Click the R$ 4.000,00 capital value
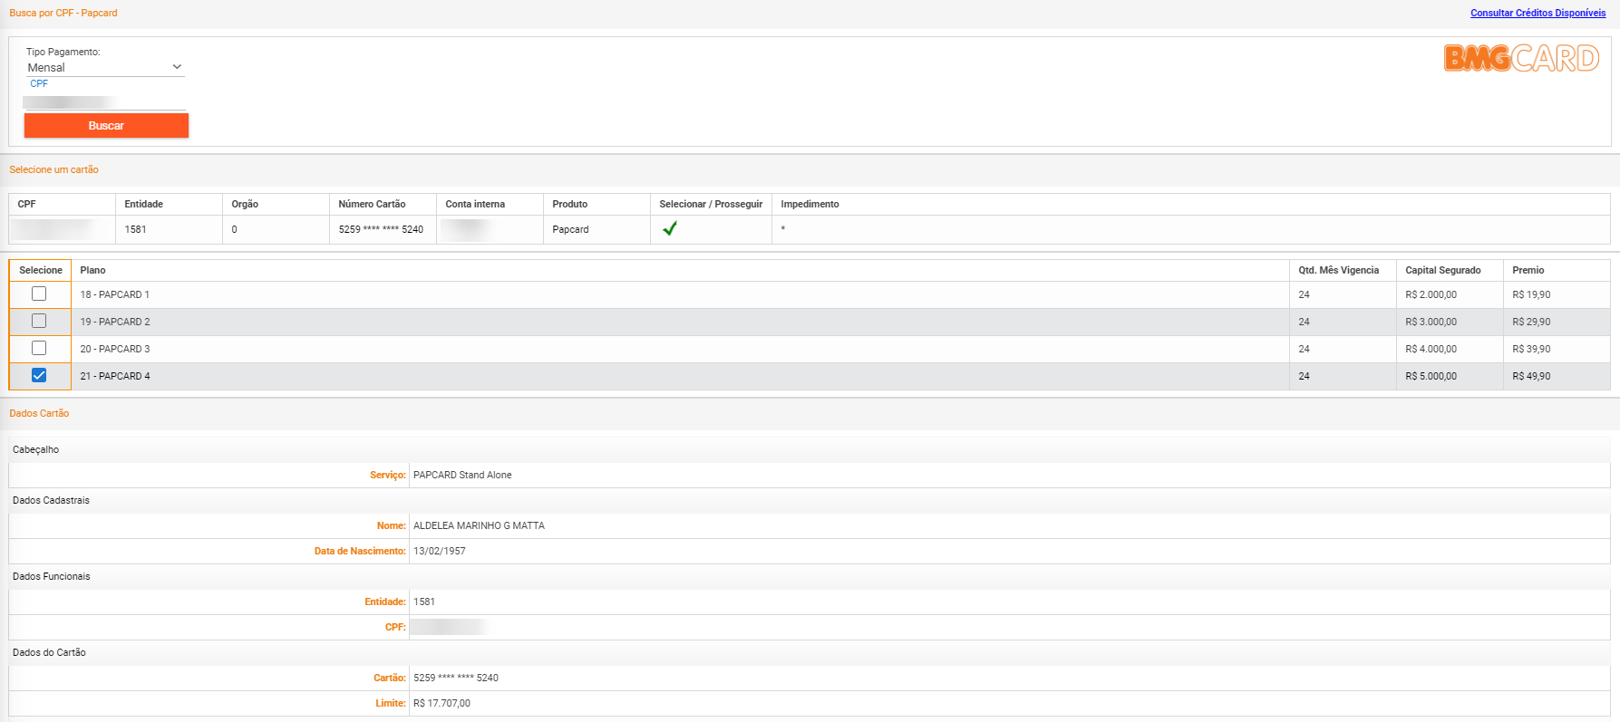 click(1431, 349)
